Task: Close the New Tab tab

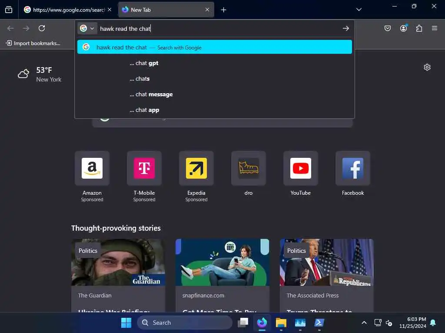Action: [207, 10]
